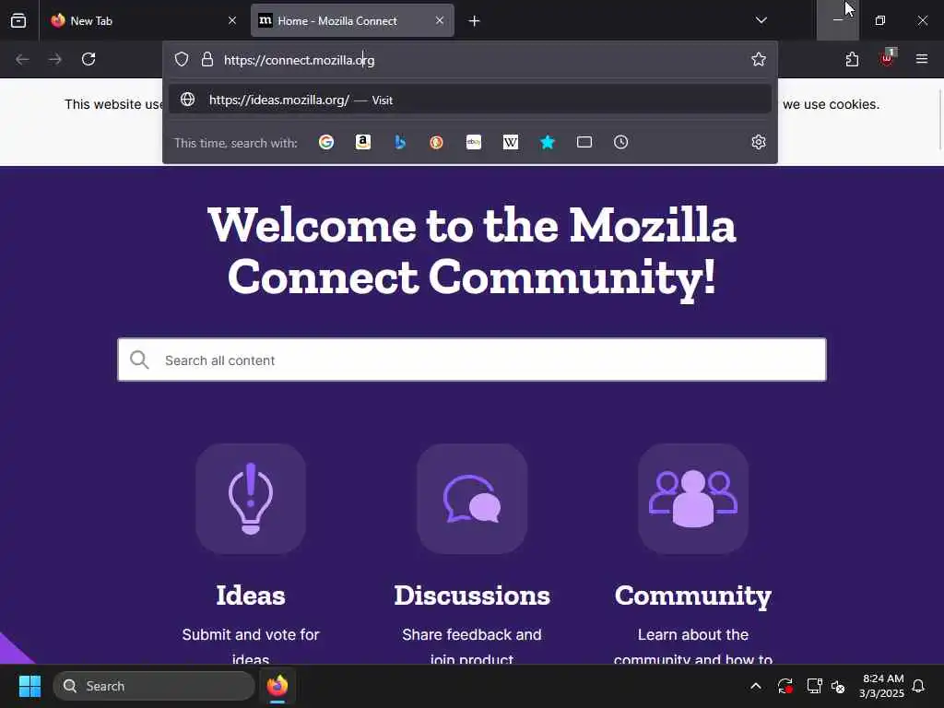Open the Community people tile
944x708 pixels.
pos(693,499)
